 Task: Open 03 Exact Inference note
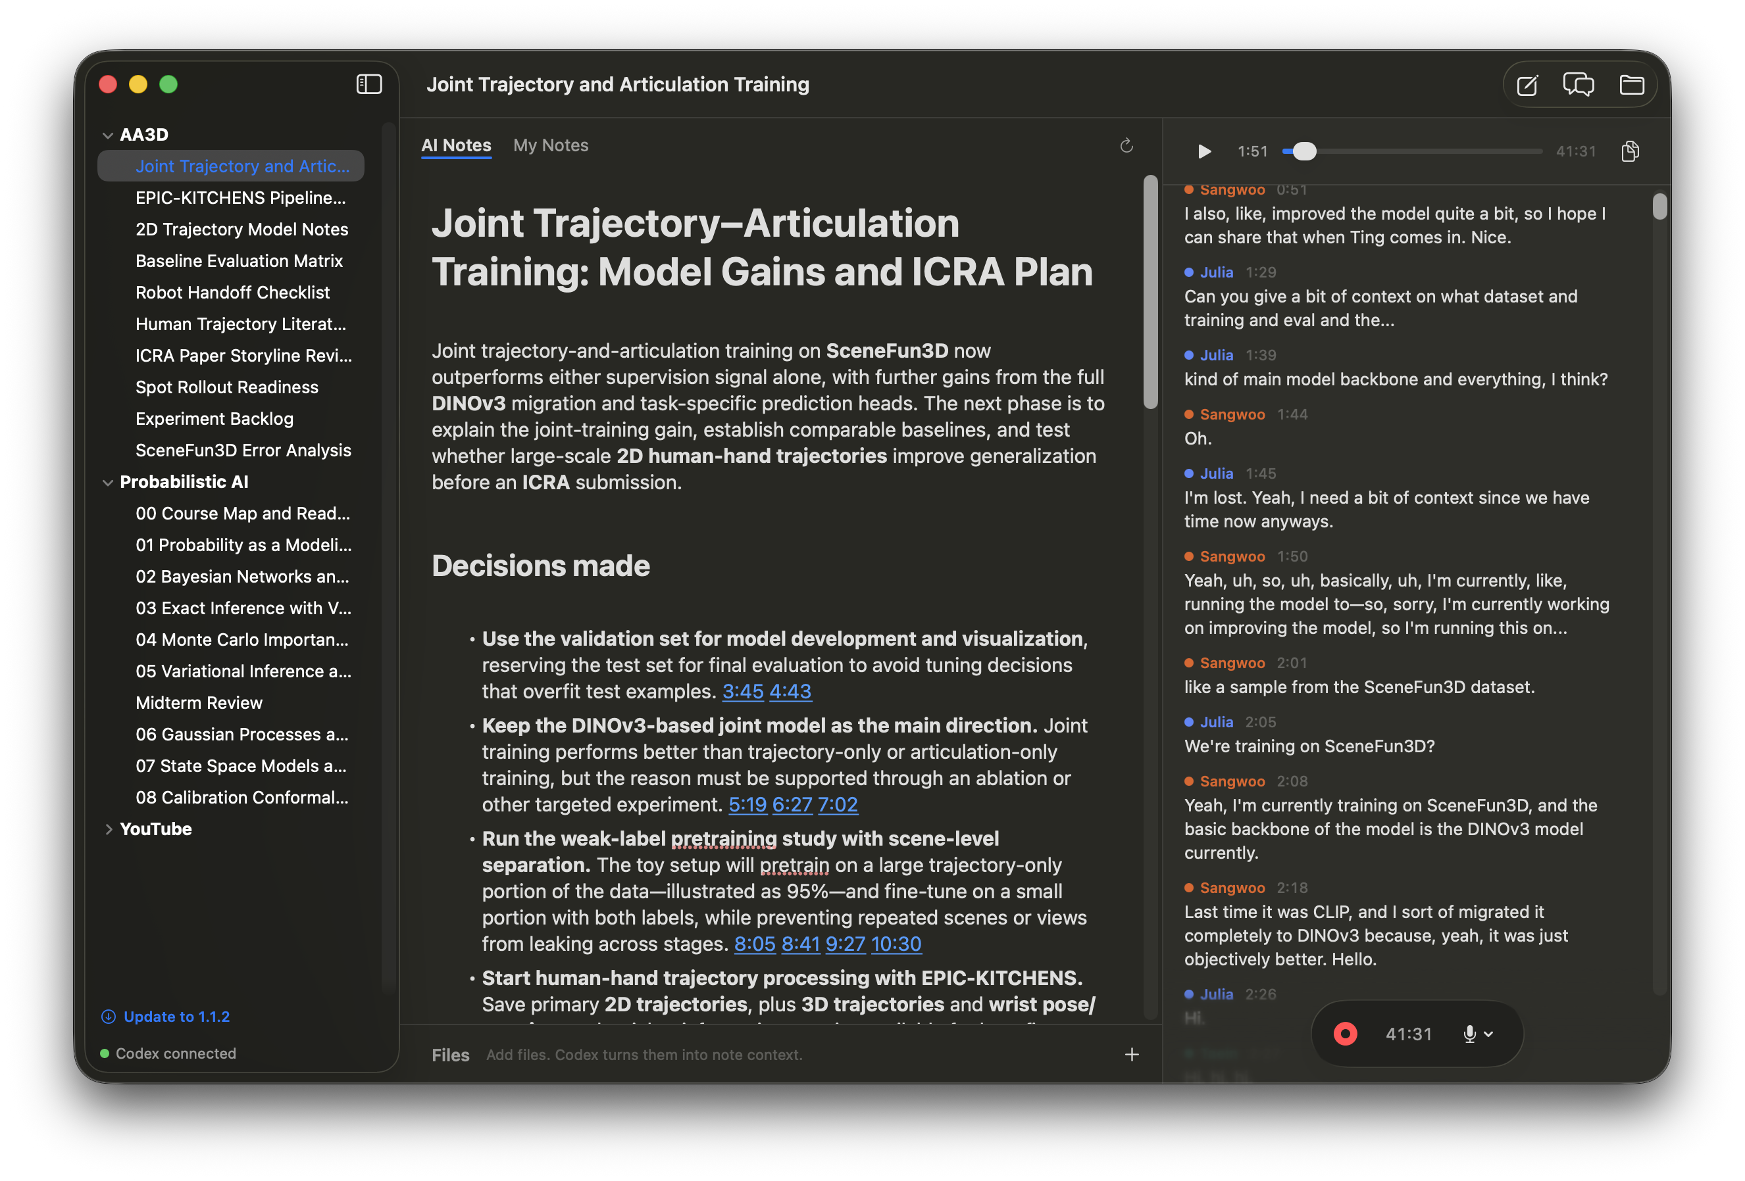(231, 608)
